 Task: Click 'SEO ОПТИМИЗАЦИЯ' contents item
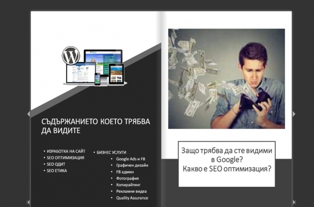point(65,158)
